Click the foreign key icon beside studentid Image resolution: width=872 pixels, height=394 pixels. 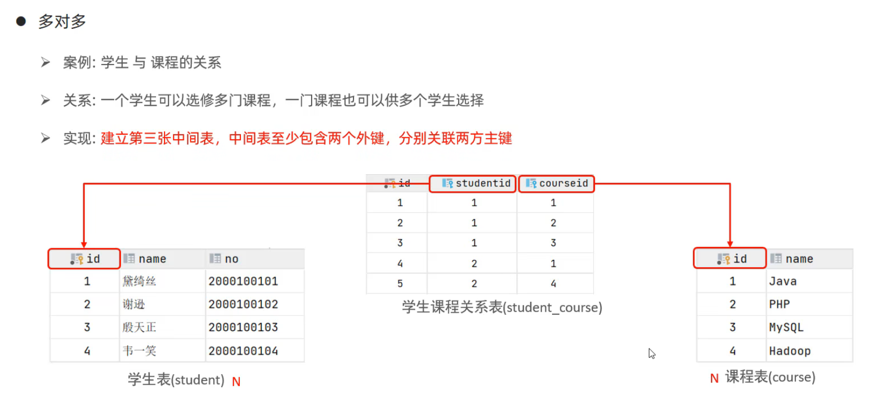[447, 183]
